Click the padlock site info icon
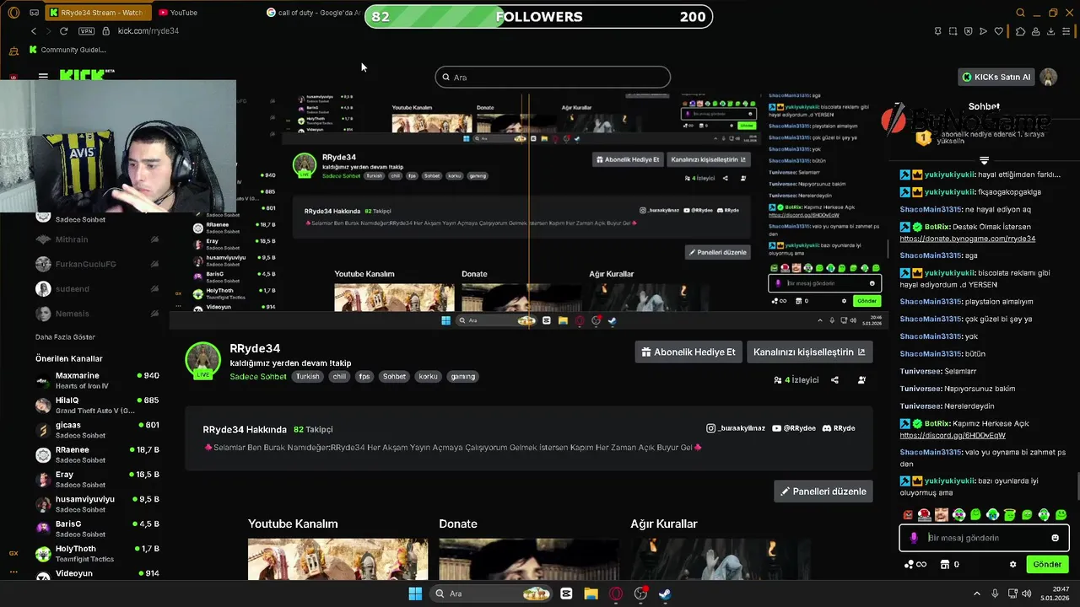This screenshot has width=1080, height=607. (x=105, y=31)
